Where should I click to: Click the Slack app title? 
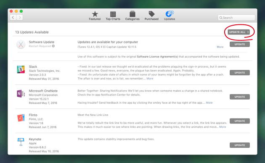click(x=33, y=67)
